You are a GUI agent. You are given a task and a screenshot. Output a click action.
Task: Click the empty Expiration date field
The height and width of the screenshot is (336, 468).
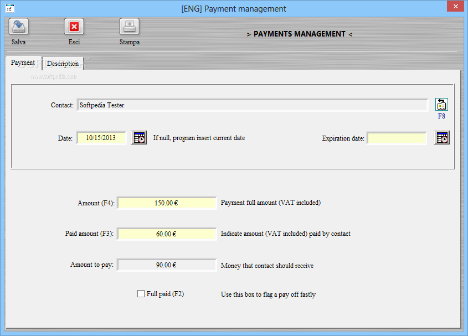pos(397,138)
